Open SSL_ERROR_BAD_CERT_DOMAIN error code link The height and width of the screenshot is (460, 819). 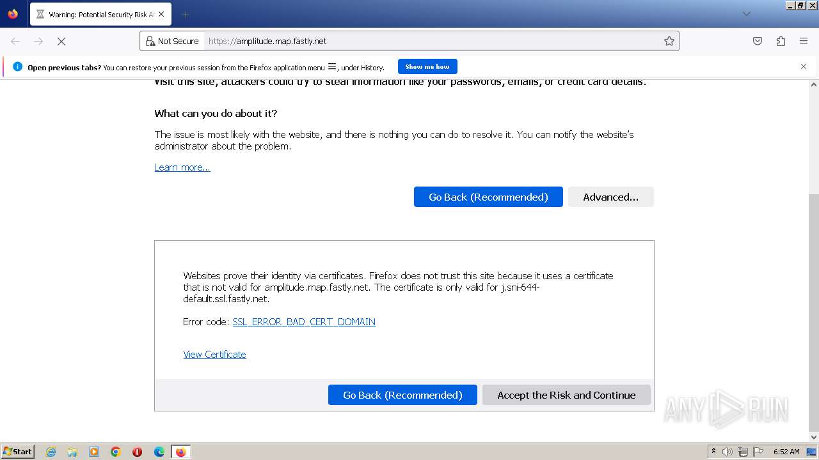(x=304, y=322)
